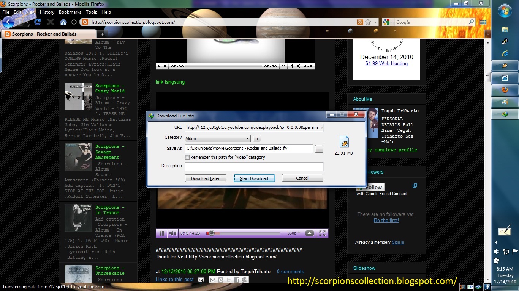This screenshot has height=291, width=519.
Task: Click the Email This envelope icon
Action: 201,280
